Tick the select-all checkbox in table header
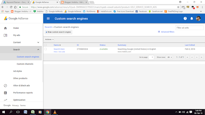 (45, 45)
